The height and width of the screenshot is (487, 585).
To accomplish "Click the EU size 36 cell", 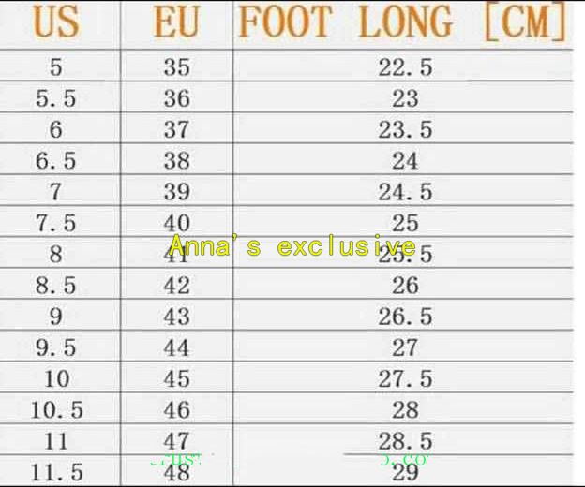I will pyautogui.click(x=176, y=98).
